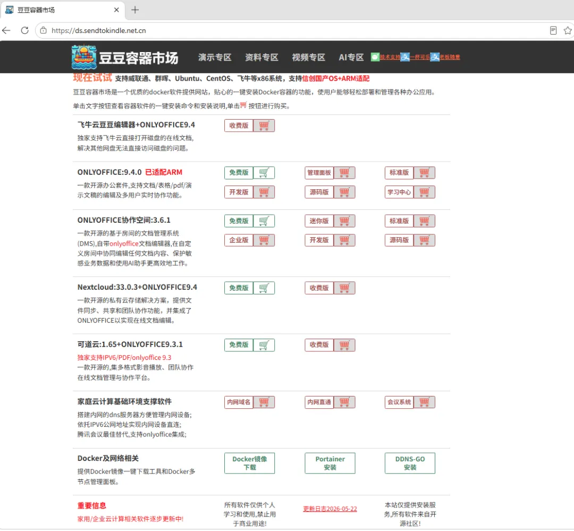Click cart icon next to 管理面板

[x=344, y=173]
